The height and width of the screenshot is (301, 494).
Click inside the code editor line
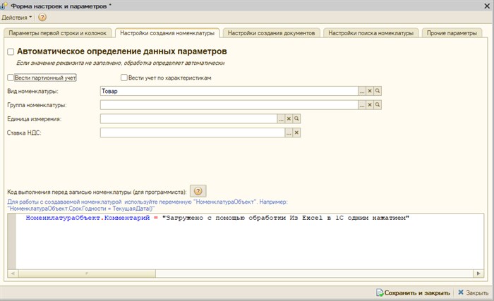[217, 218]
